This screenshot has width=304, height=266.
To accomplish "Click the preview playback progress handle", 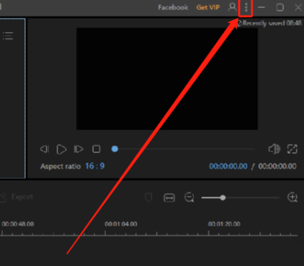I will [114, 149].
